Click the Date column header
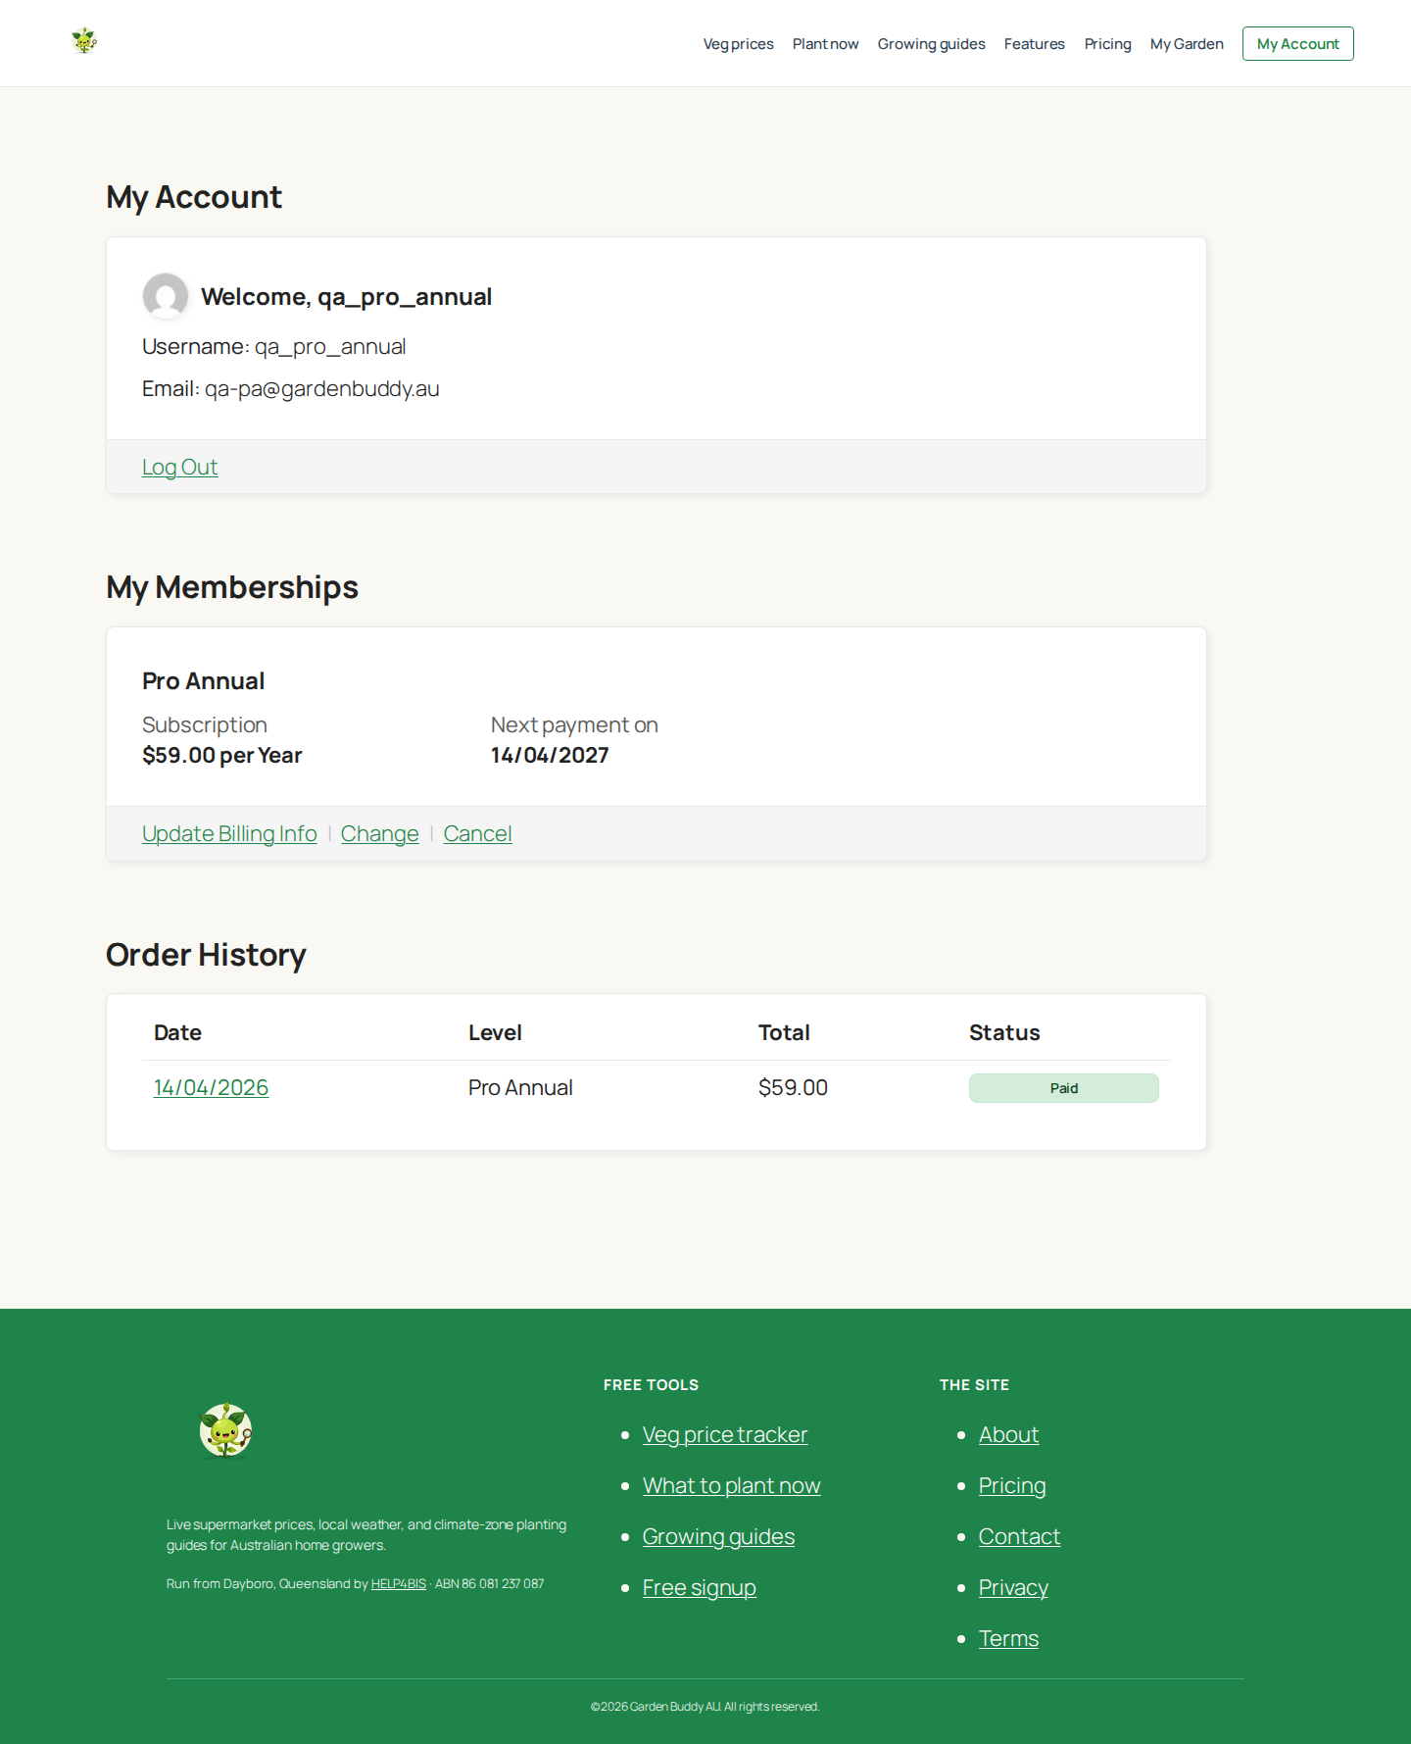This screenshot has width=1411, height=1744. 177,1032
